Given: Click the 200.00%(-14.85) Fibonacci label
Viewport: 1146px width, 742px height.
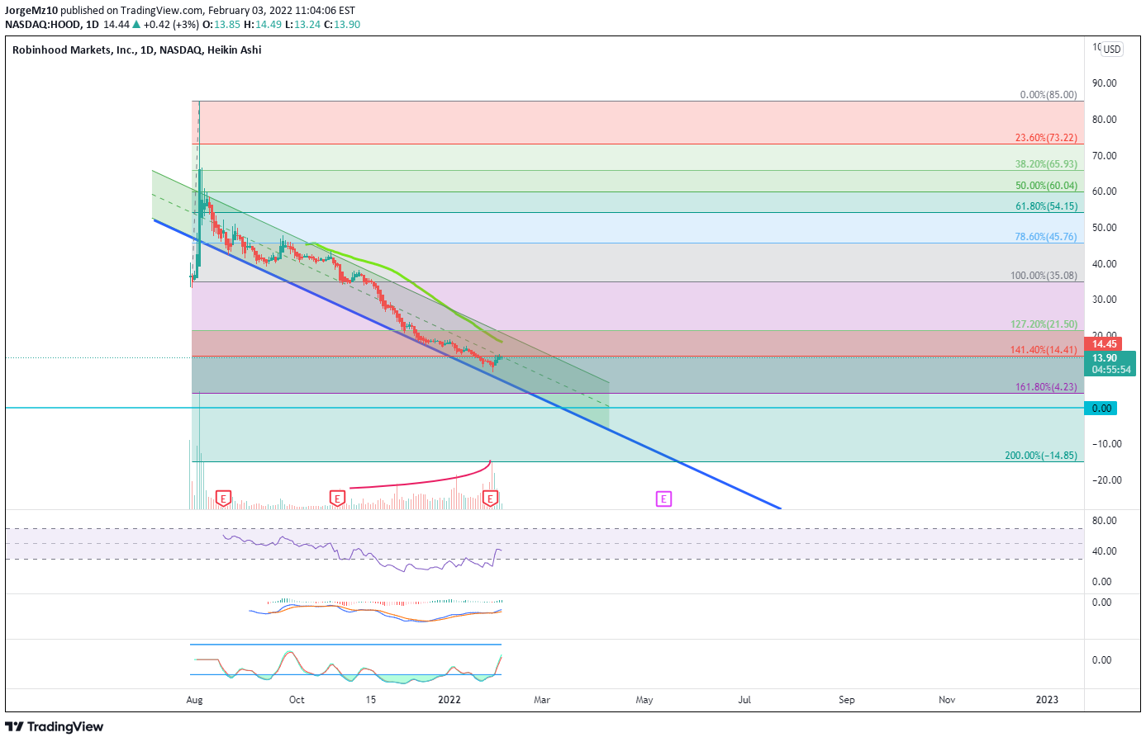Looking at the screenshot, I should point(1040,456).
